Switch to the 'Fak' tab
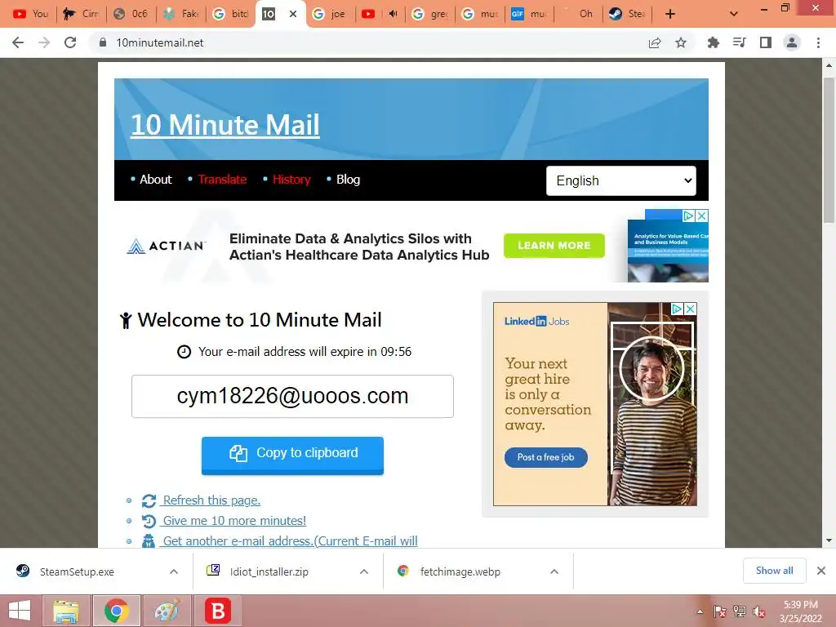Viewport: 836px width, 627px height. point(181,14)
